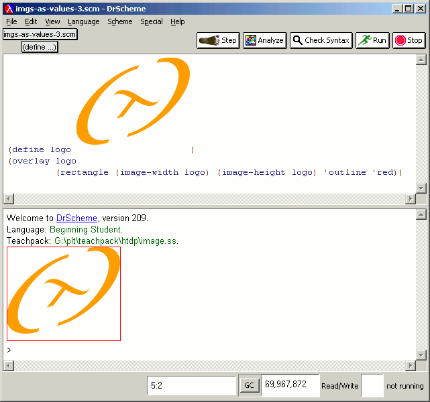Click the 69,967,872 memory usage display
The width and height of the screenshot is (430, 402).
click(290, 385)
